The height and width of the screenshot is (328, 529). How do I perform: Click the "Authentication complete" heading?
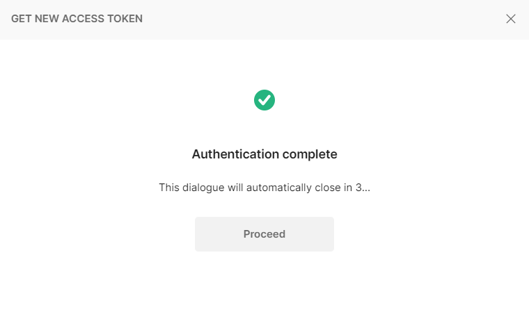[264, 154]
